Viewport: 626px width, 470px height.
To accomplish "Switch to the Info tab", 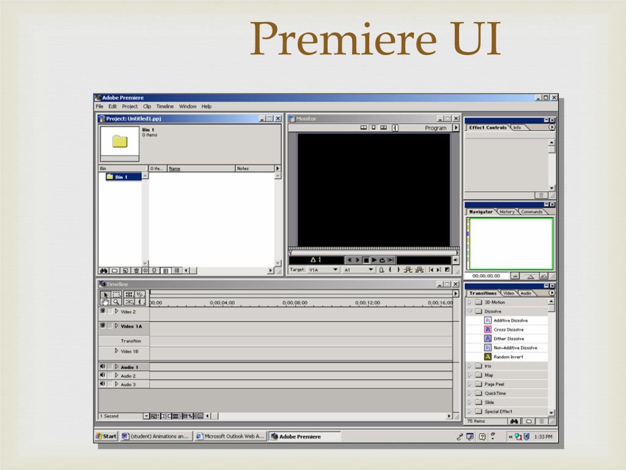I will (517, 127).
